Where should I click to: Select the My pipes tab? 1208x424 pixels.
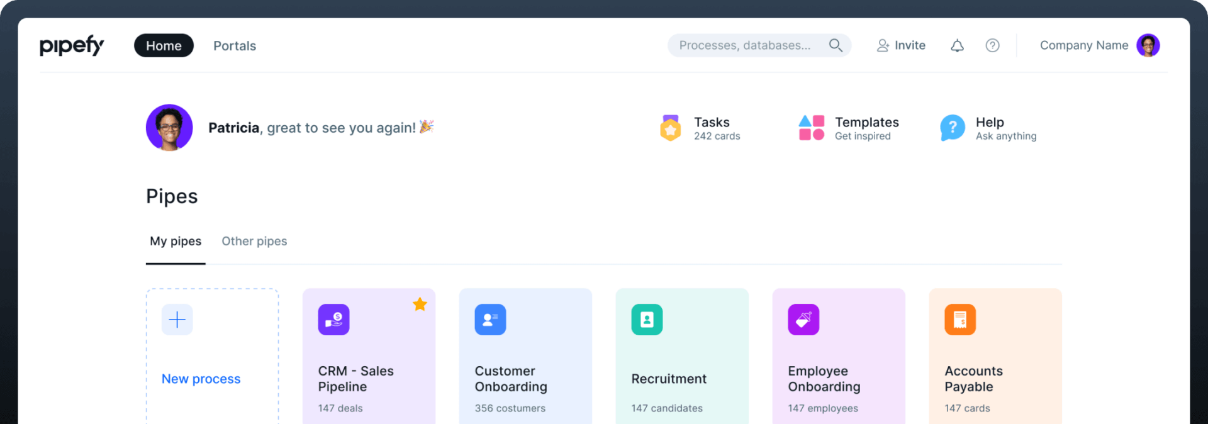(x=176, y=242)
